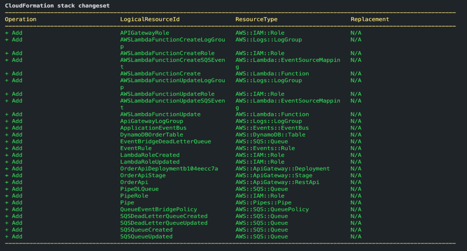Click AWS::IAM::Role type in PipeRole row
The height and width of the screenshot is (251, 467).
[x=260, y=196]
